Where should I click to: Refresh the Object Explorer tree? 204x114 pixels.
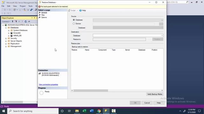(x=25, y=22)
